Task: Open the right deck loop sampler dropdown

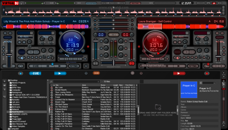Action: 187,33
